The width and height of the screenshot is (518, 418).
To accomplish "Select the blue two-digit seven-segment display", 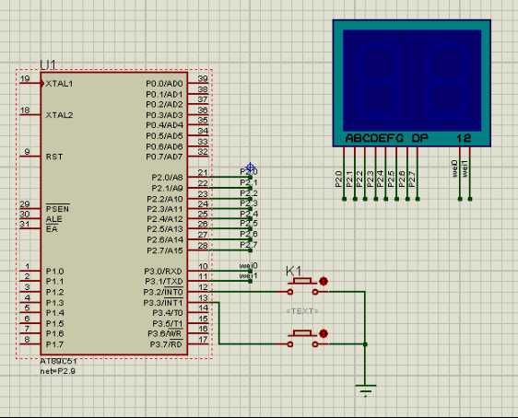I will [x=412, y=83].
